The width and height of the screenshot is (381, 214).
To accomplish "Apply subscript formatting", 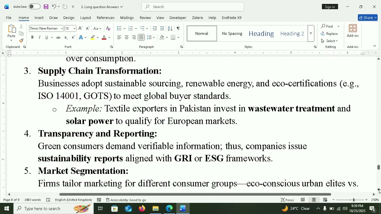I will point(66,37).
